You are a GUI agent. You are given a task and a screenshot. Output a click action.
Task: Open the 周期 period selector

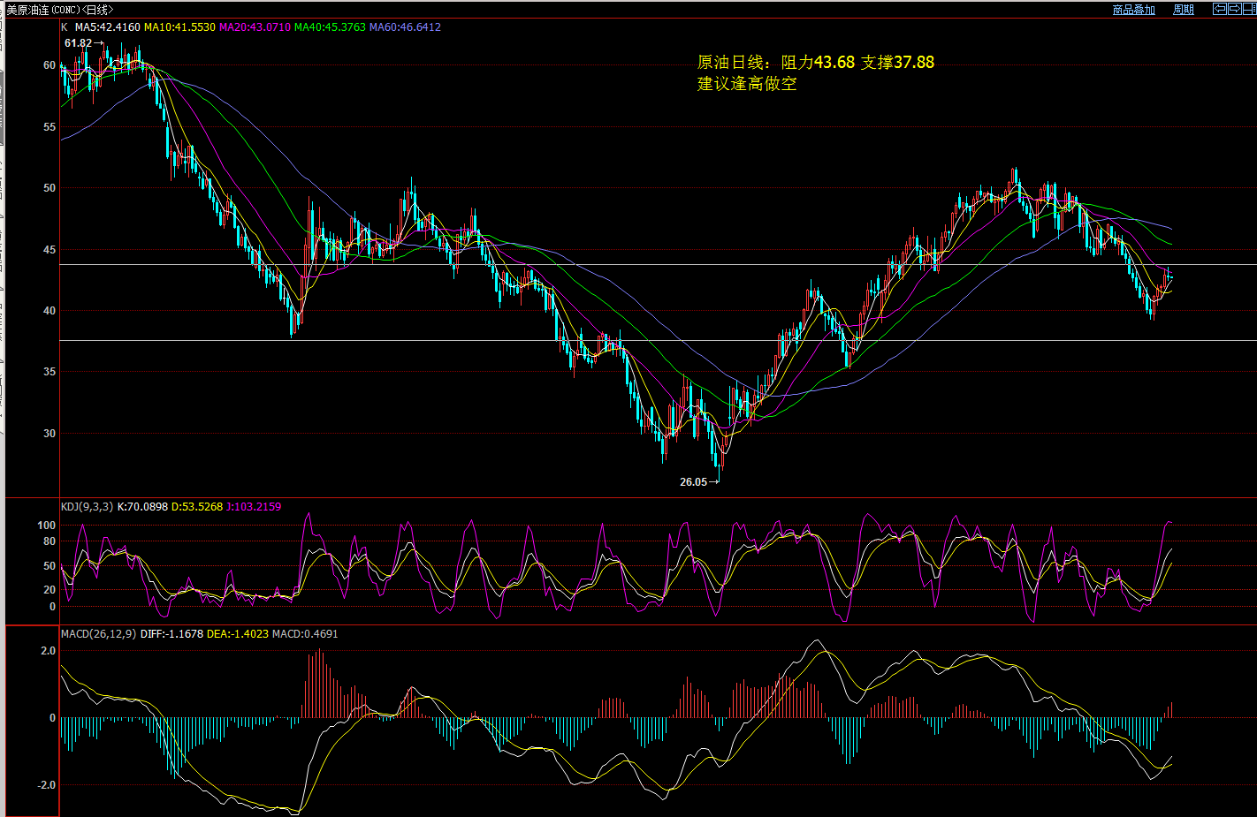click(1184, 10)
